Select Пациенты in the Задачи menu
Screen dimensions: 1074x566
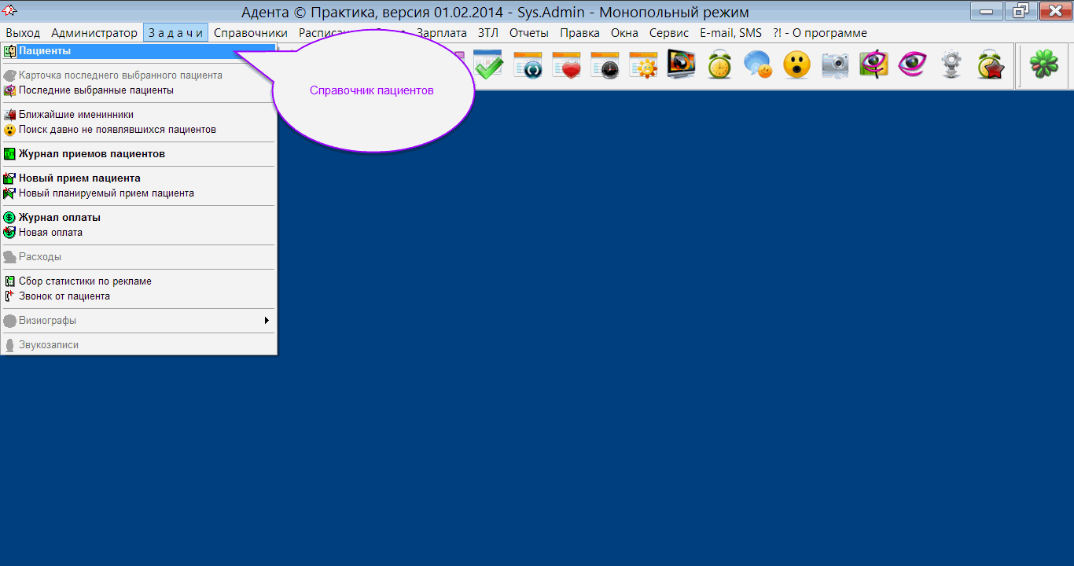(45, 51)
